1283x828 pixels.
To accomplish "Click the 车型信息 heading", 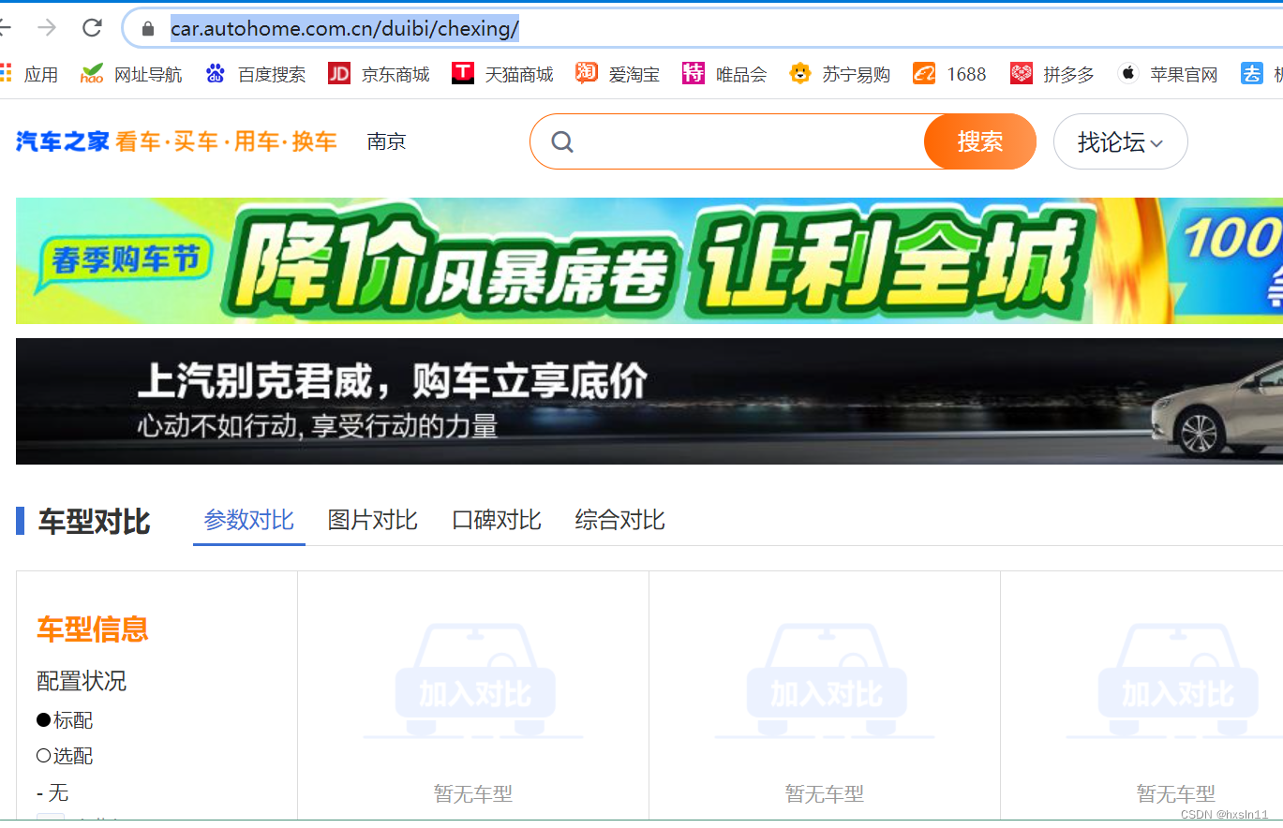I will [x=93, y=629].
